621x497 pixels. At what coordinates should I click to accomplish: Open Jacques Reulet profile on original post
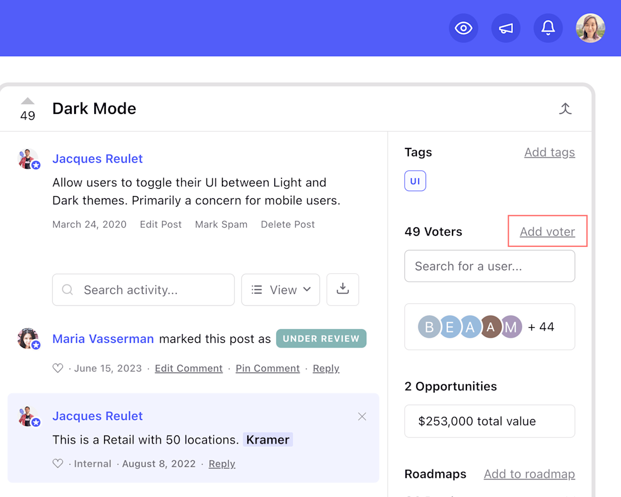pos(97,159)
